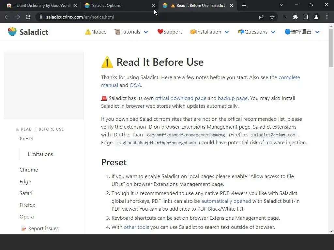Open the tab search chevron in title bar
This screenshot has height=250, width=334.
pos(281,5)
